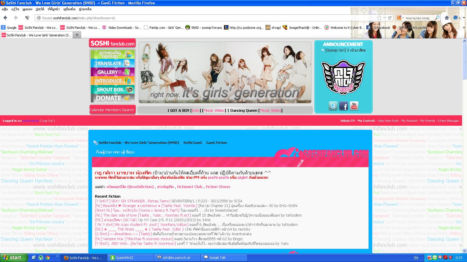Open the Dancing Queen Music Video link
Image resolution: width=467 pixels, height=262 pixels.
click(271, 111)
